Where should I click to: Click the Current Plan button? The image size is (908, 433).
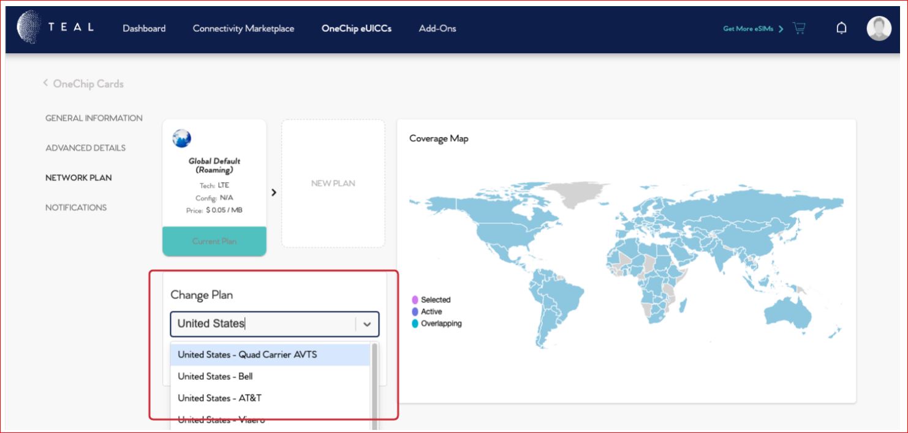214,241
